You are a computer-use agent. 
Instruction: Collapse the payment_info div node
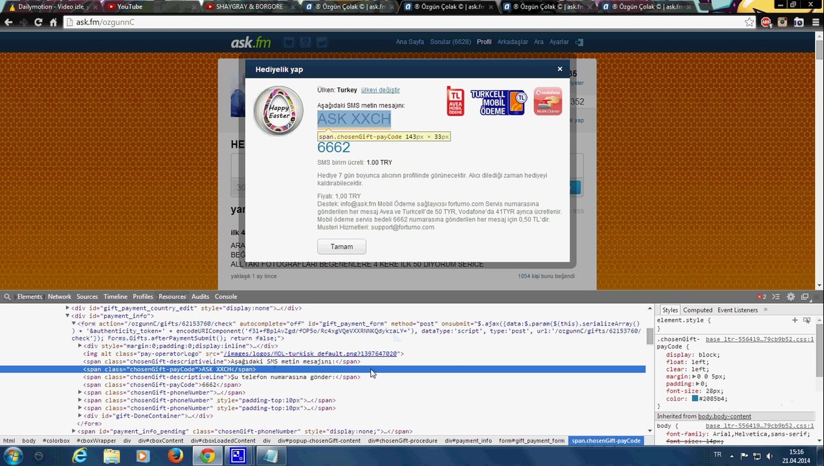click(x=68, y=316)
